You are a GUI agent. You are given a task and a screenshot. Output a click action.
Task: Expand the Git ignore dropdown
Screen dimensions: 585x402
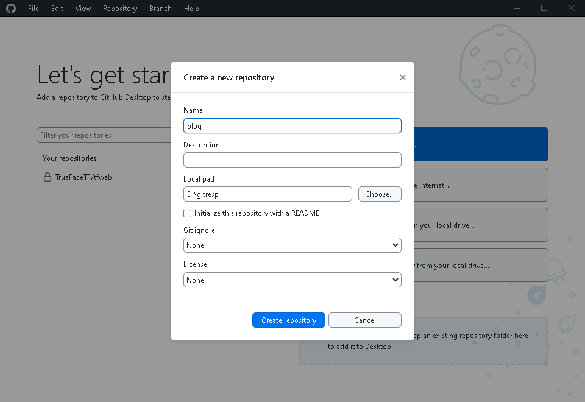[x=292, y=245]
